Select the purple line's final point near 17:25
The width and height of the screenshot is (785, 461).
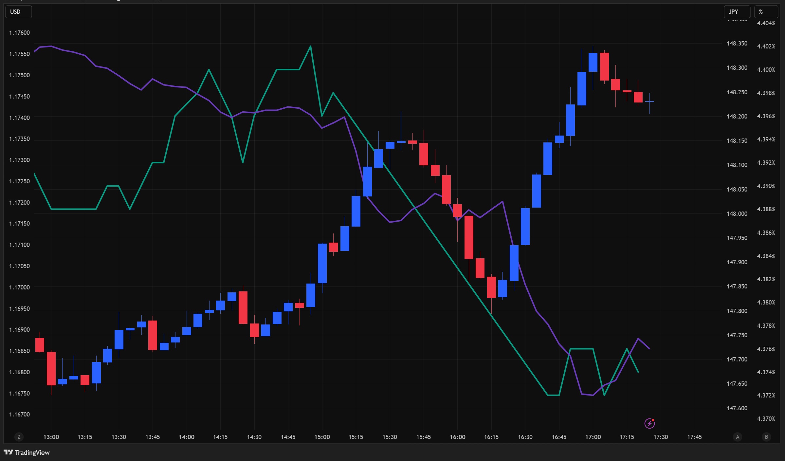tap(649, 348)
